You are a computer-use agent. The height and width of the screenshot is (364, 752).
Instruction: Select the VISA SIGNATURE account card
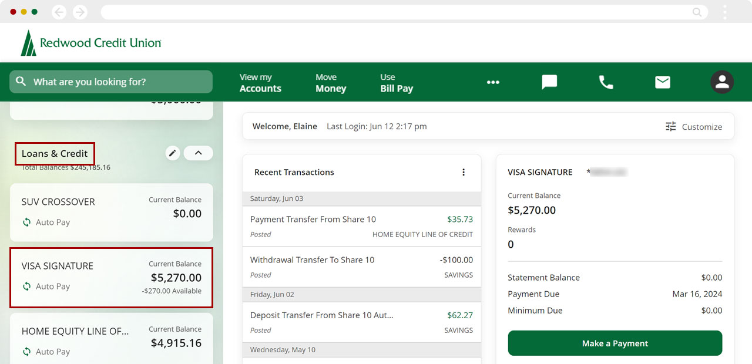(x=112, y=278)
